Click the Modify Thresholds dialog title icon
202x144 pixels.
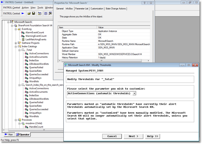(66, 65)
